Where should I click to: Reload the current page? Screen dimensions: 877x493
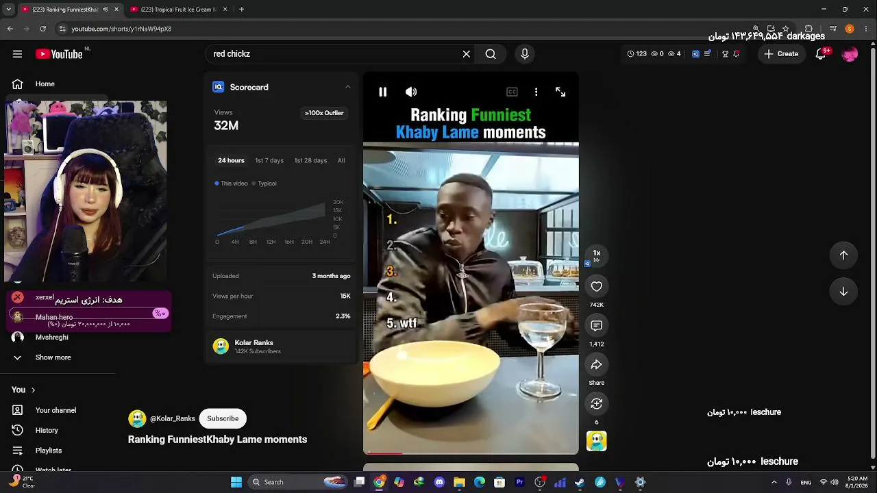42,29
